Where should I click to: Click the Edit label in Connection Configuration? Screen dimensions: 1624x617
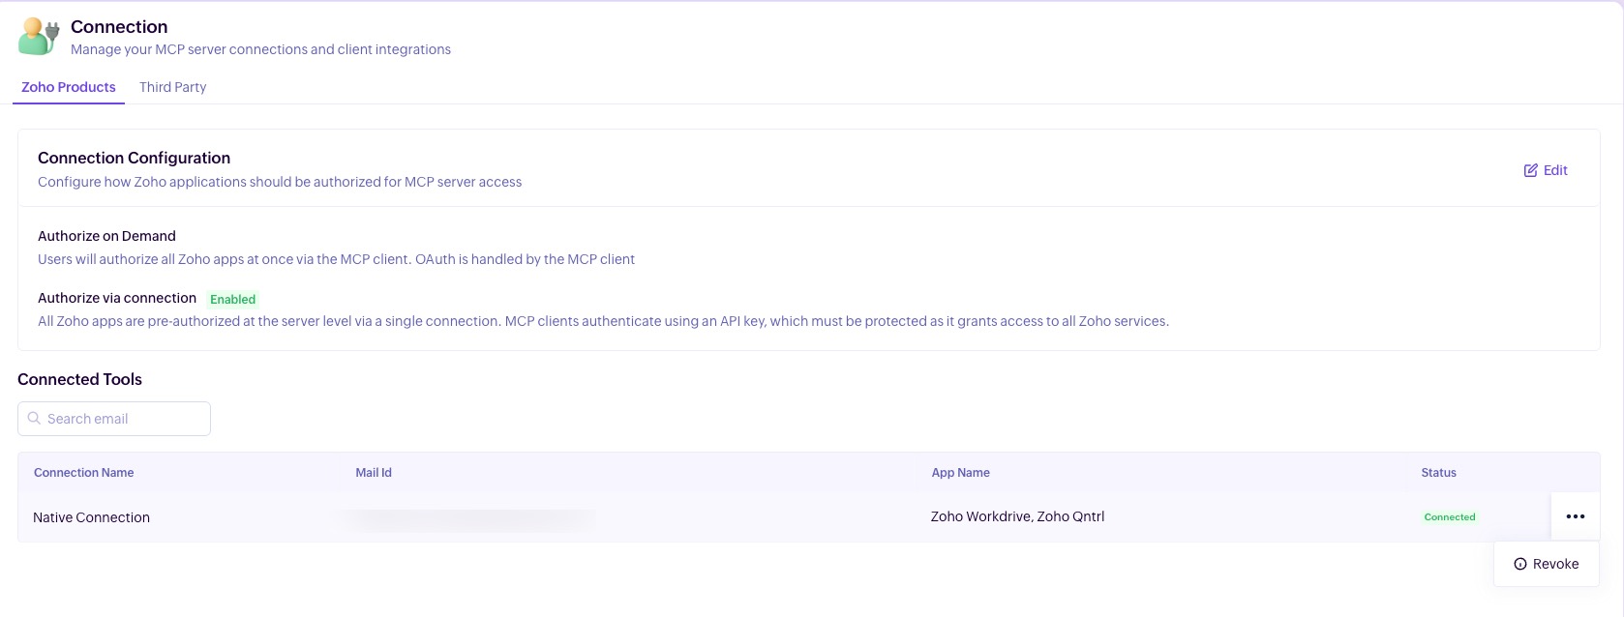[x=1555, y=170]
